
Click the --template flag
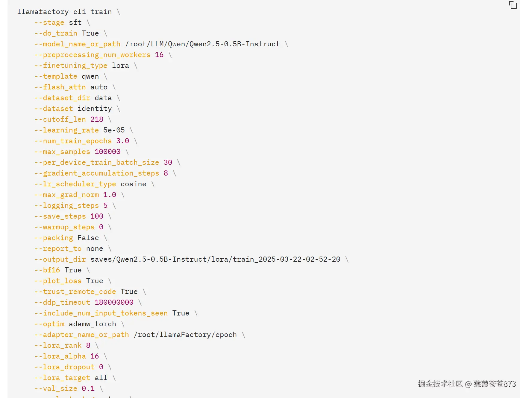(x=56, y=76)
